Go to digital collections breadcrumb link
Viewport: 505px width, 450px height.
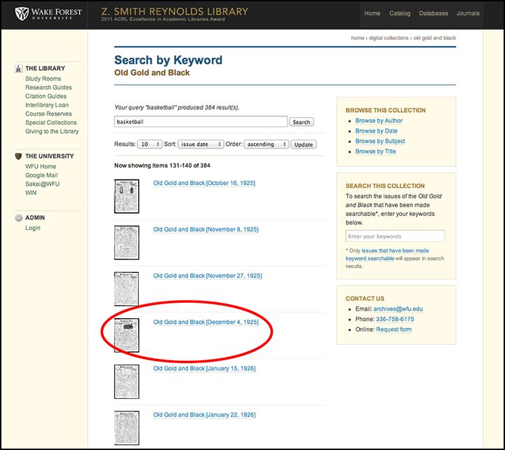(389, 38)
